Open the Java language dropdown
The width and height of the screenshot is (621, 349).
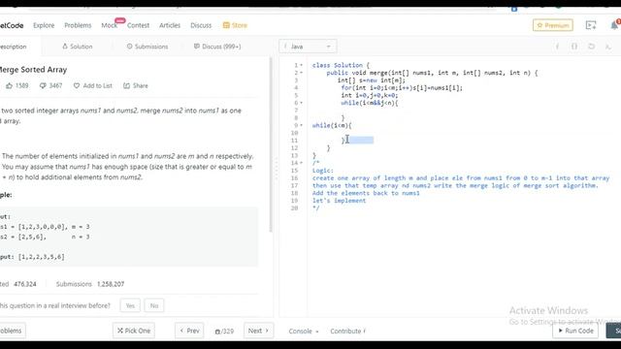(308, 47)
